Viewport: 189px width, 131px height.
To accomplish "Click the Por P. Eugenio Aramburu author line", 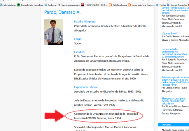I will coord(175,60).
